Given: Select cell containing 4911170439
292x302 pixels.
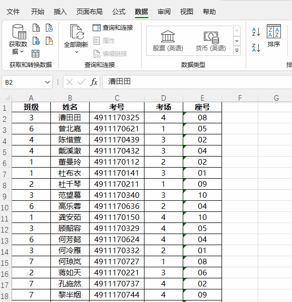Looking at the screenshot, I should pyautogui.click(x=117, y=140).
